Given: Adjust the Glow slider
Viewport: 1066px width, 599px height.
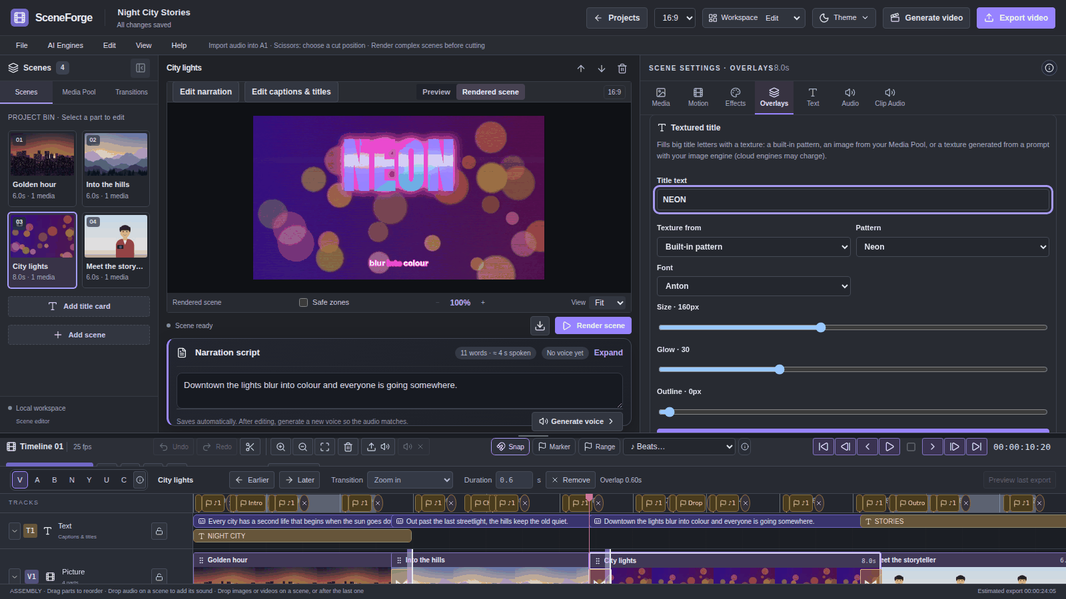Looking at the screenshot, I should [853, 369].
